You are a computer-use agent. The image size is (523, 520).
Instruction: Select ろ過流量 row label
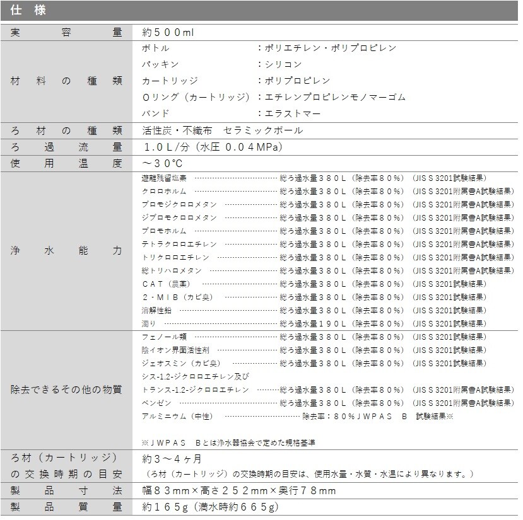66,147
